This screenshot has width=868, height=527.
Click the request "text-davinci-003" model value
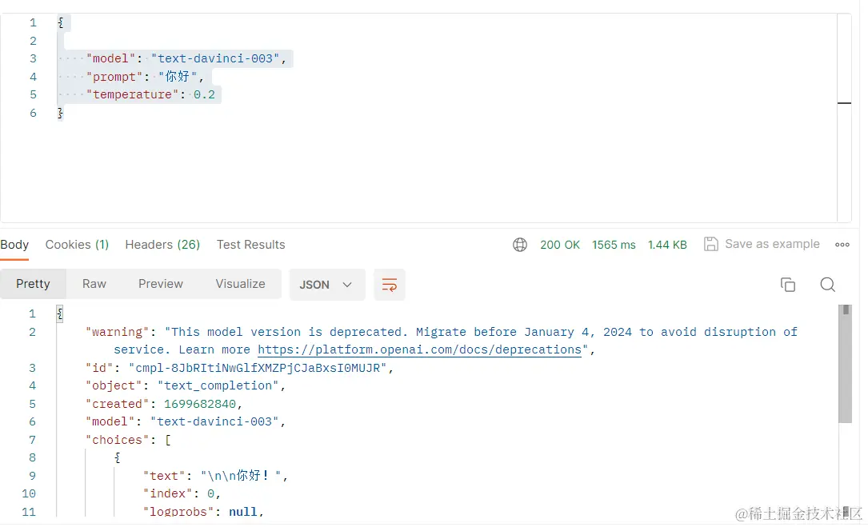[x=215, y=58]
